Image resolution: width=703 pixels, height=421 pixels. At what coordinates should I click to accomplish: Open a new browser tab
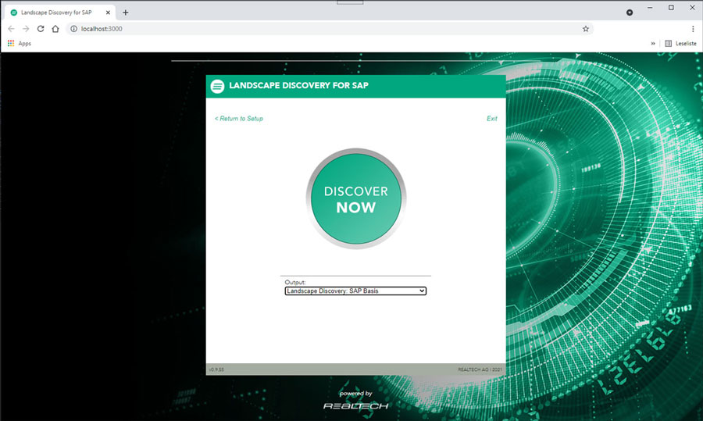coord(126,12)
